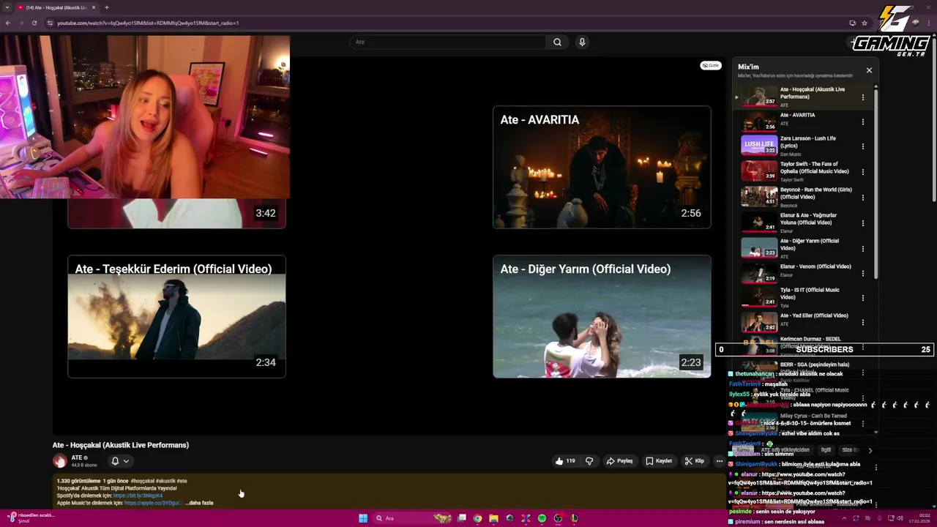Open options for Zara Larsson - Lush Life
The width and height of the screenshot is (937, 527).
[862, 146]
